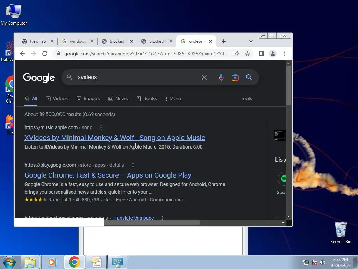The width and height of the screenshot is (358, 269).
Task: Close the xvideos search tab
Action: pyautogui.click(x=210, y=41)
